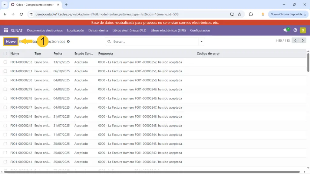Screen dimensions: 310x174
Task: Select the checkbox for F001-00000252
Action: pyautogui.click(x=5, y=62)
